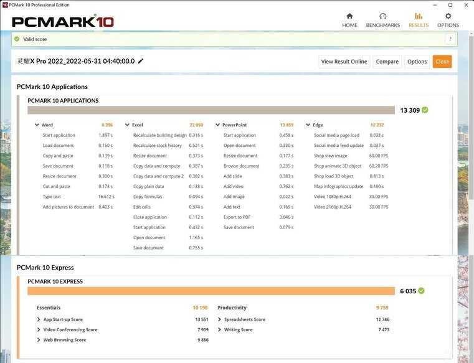The height and width of the screenshot is (363, 474).
Task: Click the question mark help button
Action: point(450,39)
